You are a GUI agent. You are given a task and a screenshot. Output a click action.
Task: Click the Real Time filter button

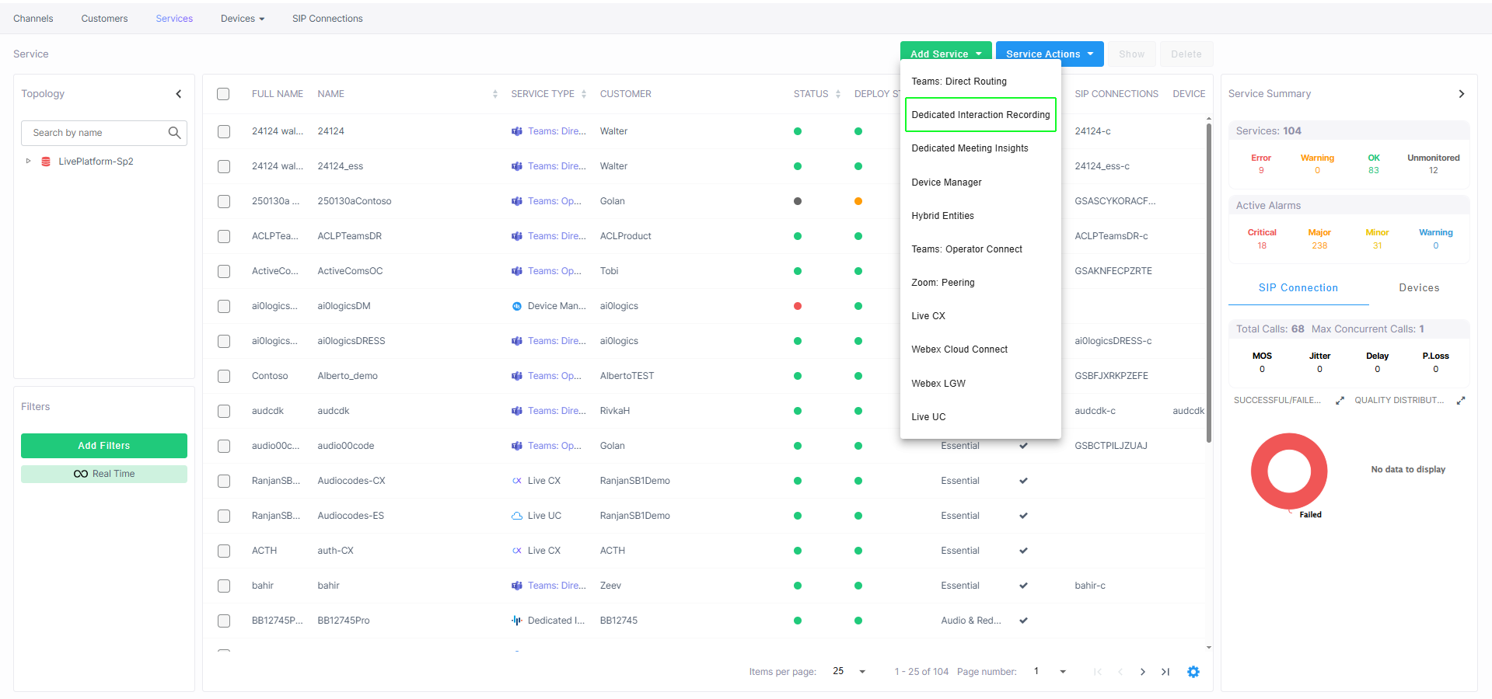point(104,474)
